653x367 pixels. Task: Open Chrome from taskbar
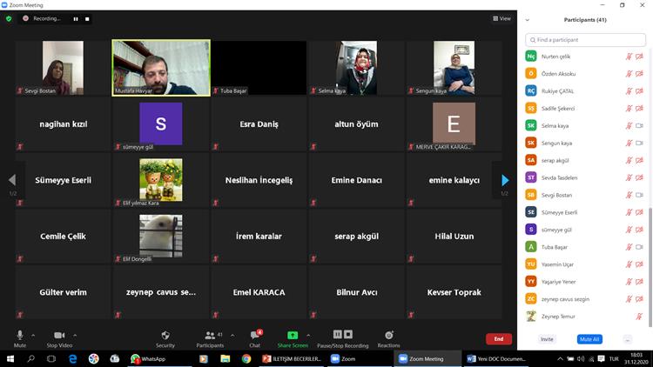coord(246,358)
